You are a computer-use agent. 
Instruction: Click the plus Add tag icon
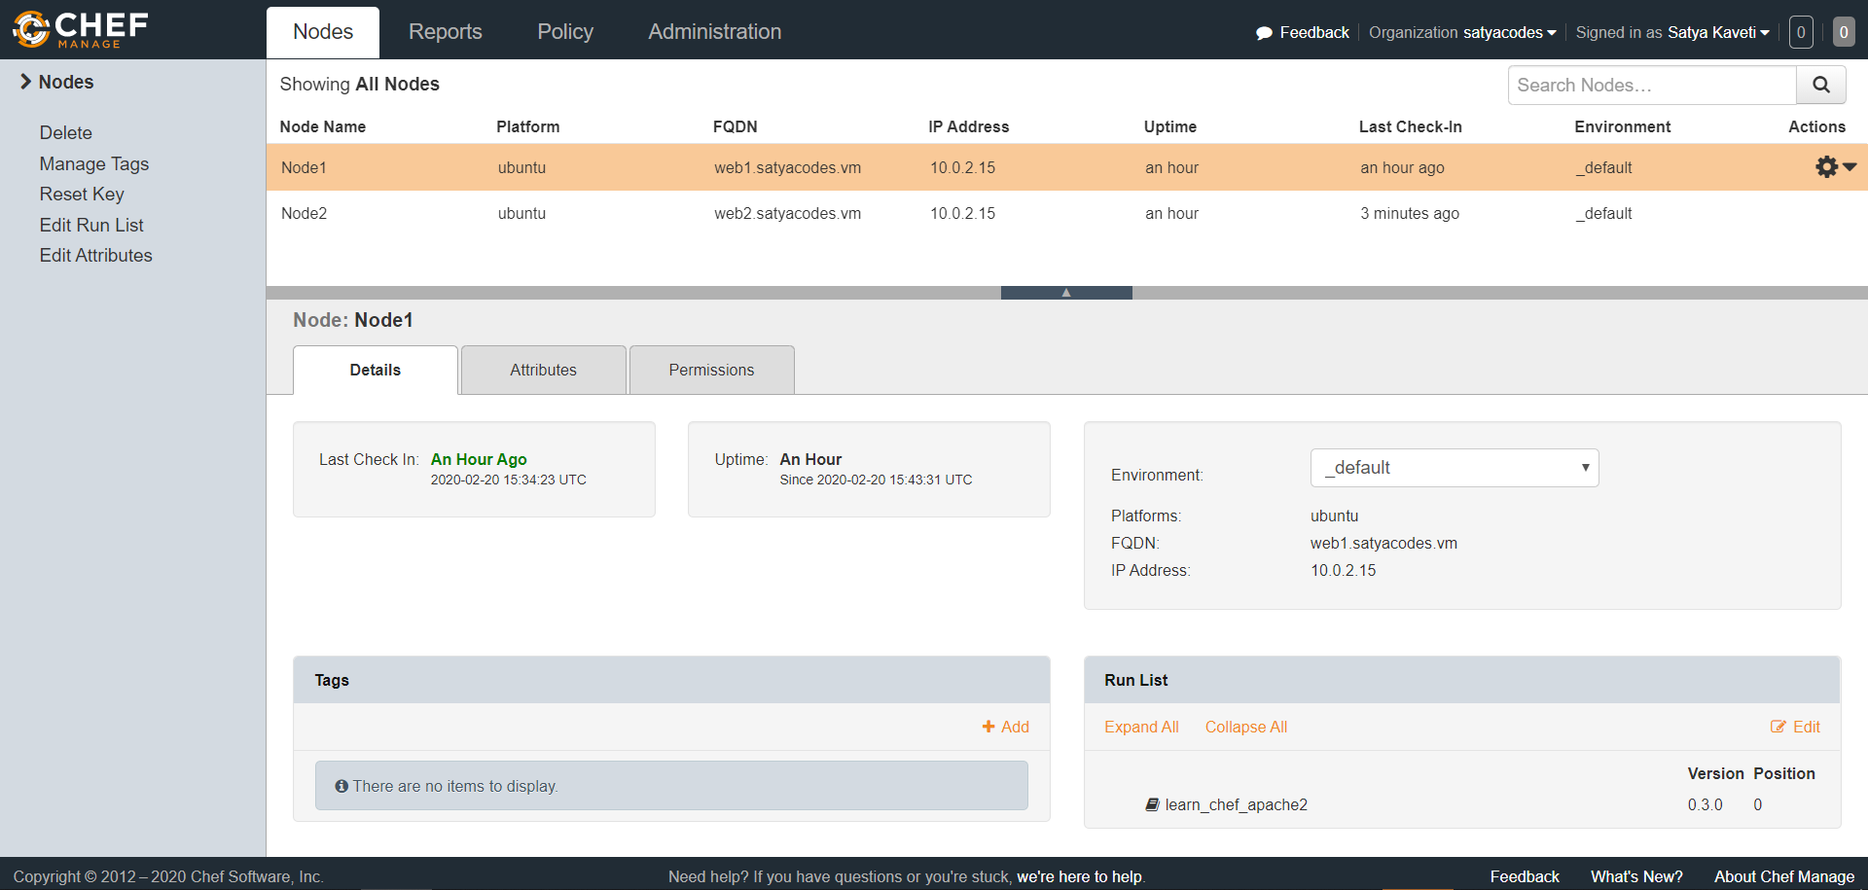pyautogui.click(x=988, y=727)
